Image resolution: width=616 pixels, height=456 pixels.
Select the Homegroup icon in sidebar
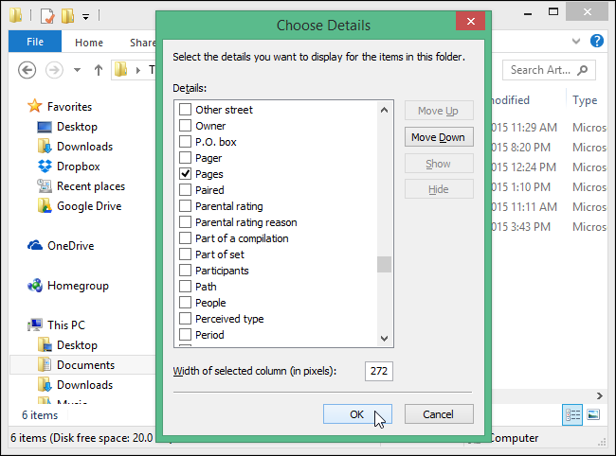pos(35,286)
